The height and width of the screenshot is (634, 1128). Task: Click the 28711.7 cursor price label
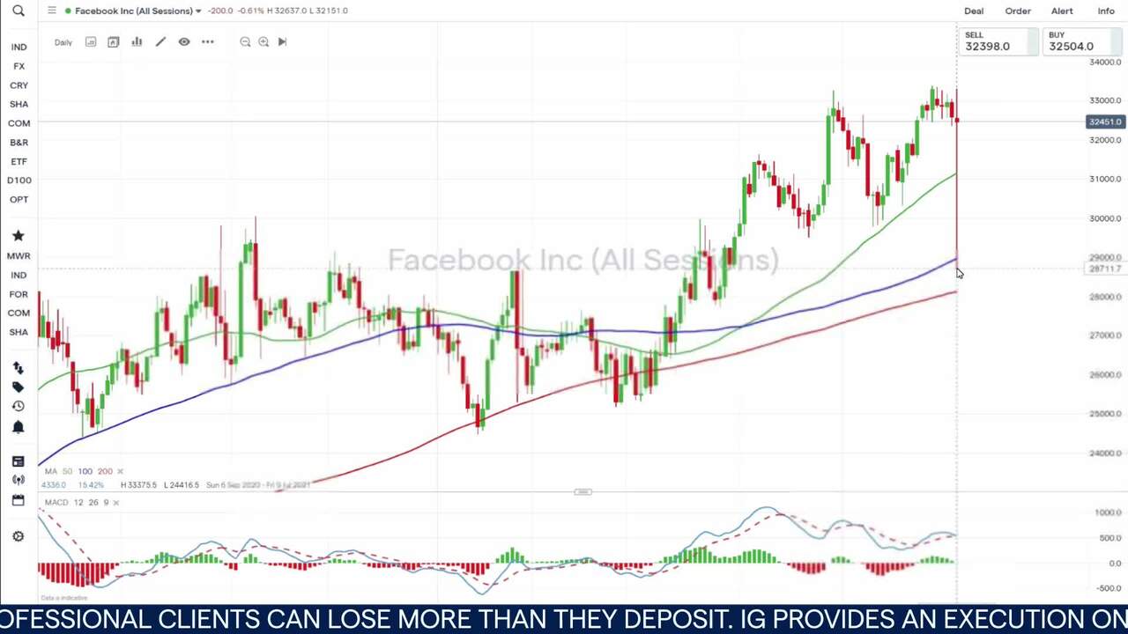coord(1105,269)
